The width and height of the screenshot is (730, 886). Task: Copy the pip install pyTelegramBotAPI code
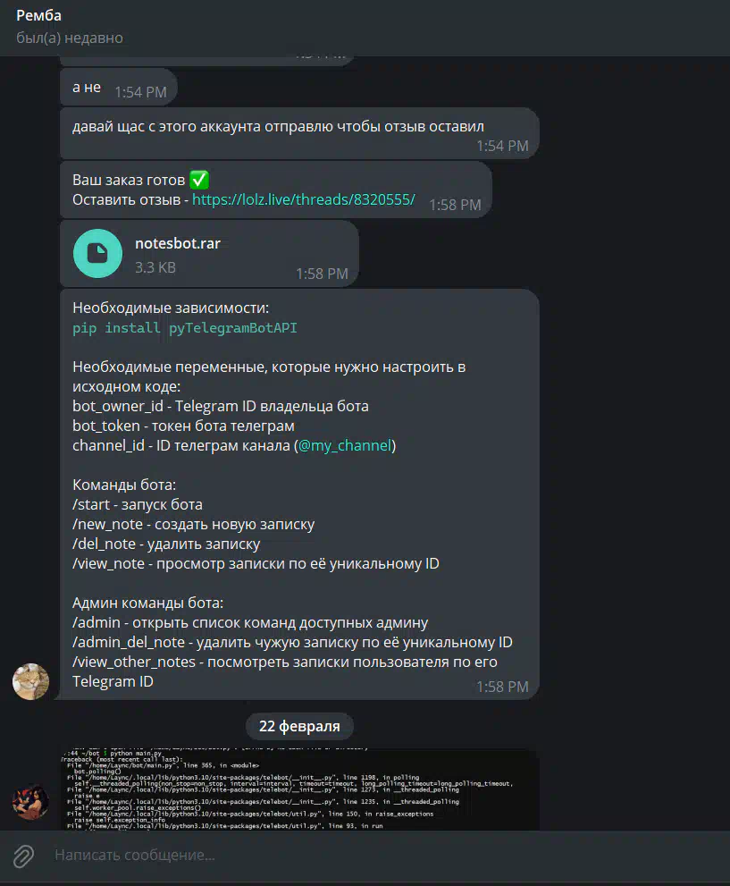coord(185,328)
